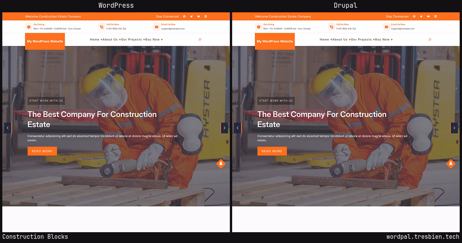Click Construction Blocks caption at bottom
This screenshot has width=462, height=243.
(x=35, y=237)
